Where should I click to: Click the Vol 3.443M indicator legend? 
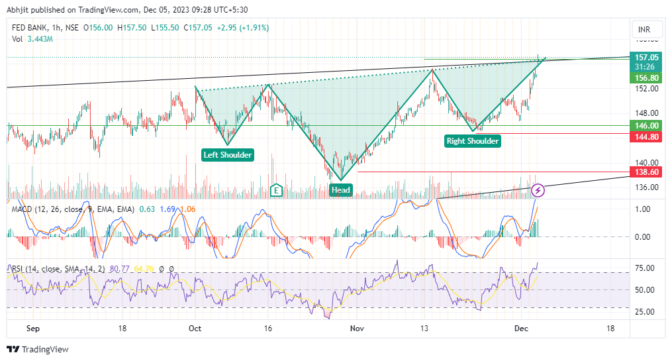pos(32,39)
